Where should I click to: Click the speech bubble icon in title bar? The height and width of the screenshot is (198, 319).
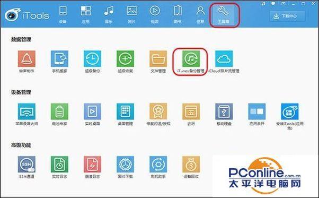(x=273, y=4)
